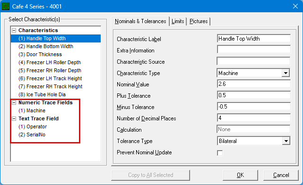This screenshot has width=303, height=185.
Task: Select (3) Door Thickness characteristic
Action: 40,55
